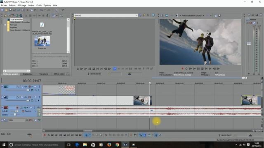Image resolution: width=264 pixels, height=148 pixels.
Task: Toggle mute on the audio track
Action: [31, 108]
